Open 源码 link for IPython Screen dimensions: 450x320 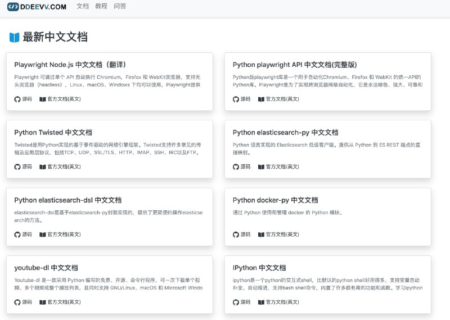tap(245, 302)
